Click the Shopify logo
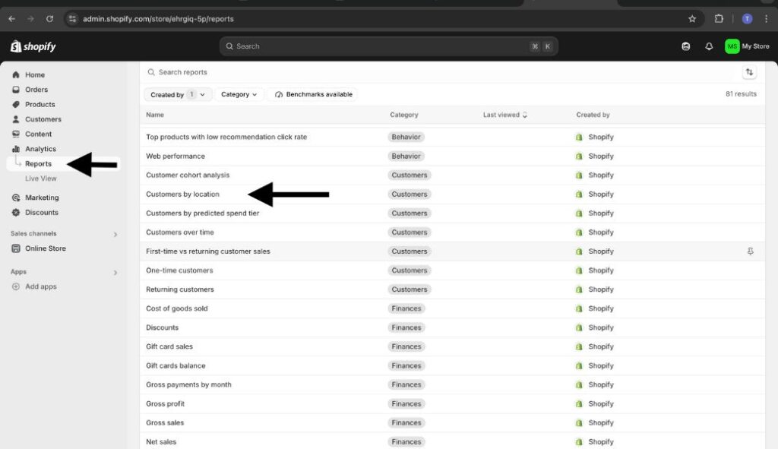778x449 pixels. 33,46
